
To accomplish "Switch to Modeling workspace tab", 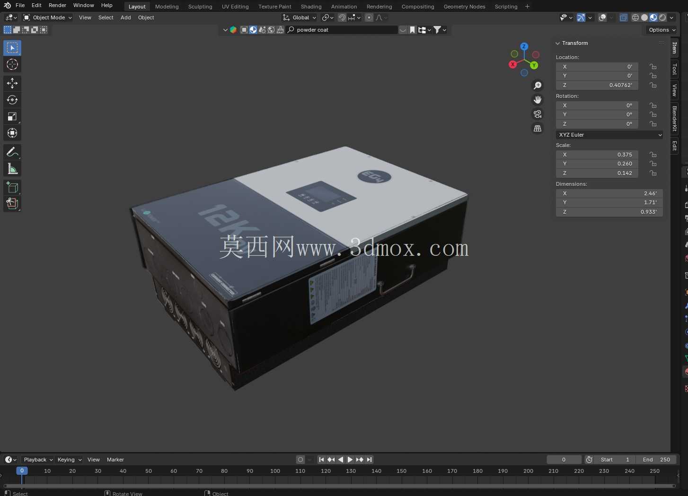I will [x=167, y=7].
